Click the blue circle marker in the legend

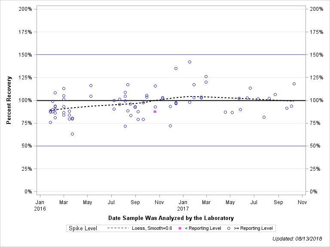pos(229,228)
